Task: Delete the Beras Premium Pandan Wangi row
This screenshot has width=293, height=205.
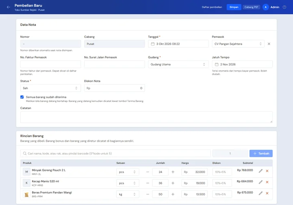Action: pos(267,193)
